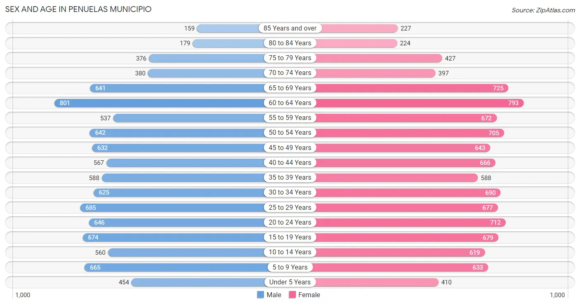This screenshot has height=305, width=580.
Task: Select the Male legend label
Action: click(x=274, y=295)
